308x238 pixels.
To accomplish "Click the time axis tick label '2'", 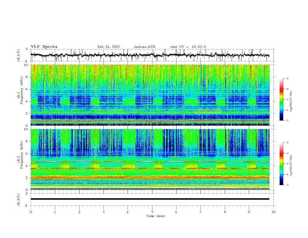I will [x=79, y=212].
